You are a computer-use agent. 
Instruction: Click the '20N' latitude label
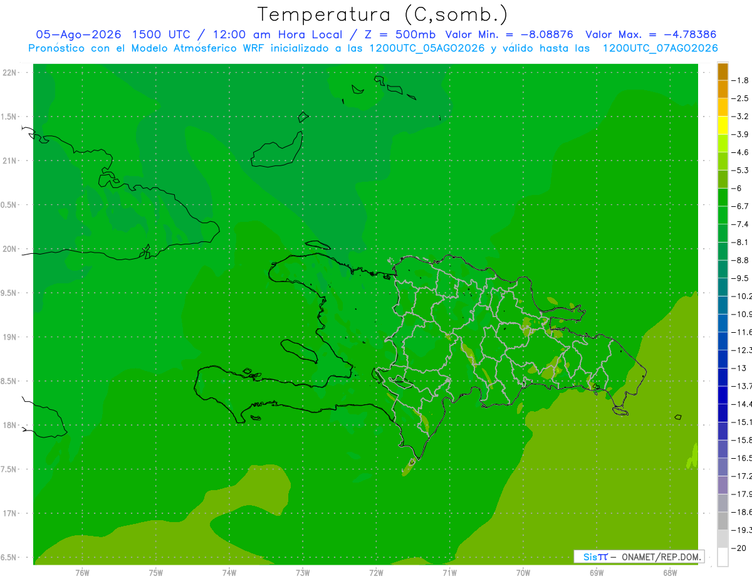(10, 249)
